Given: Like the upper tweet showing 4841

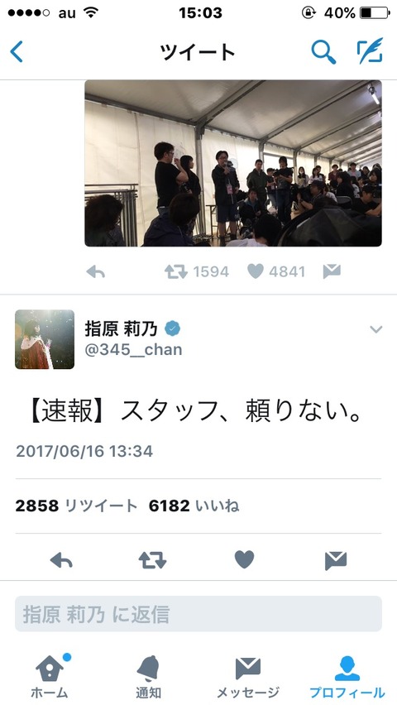Looking at the screenshot, I should tap(276, 271).
